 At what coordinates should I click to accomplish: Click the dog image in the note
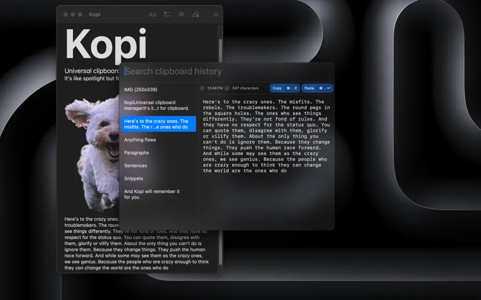(92, 153)
